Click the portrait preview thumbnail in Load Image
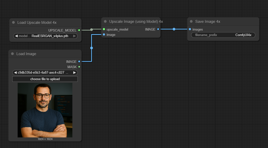This screenshot has height=148, width=268. (x=45, y=110)
